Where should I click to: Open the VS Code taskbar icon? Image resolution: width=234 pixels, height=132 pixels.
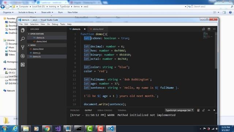111,129
